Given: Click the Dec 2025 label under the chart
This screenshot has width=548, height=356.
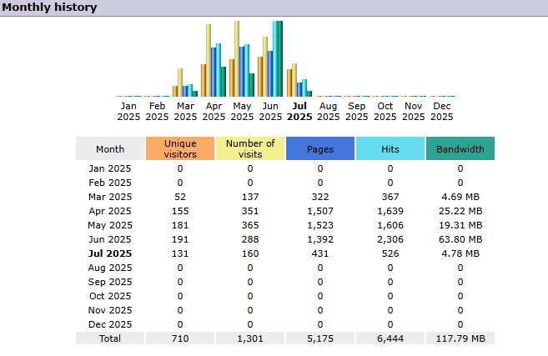Looking at the screenshot, I should coord(442,111).
